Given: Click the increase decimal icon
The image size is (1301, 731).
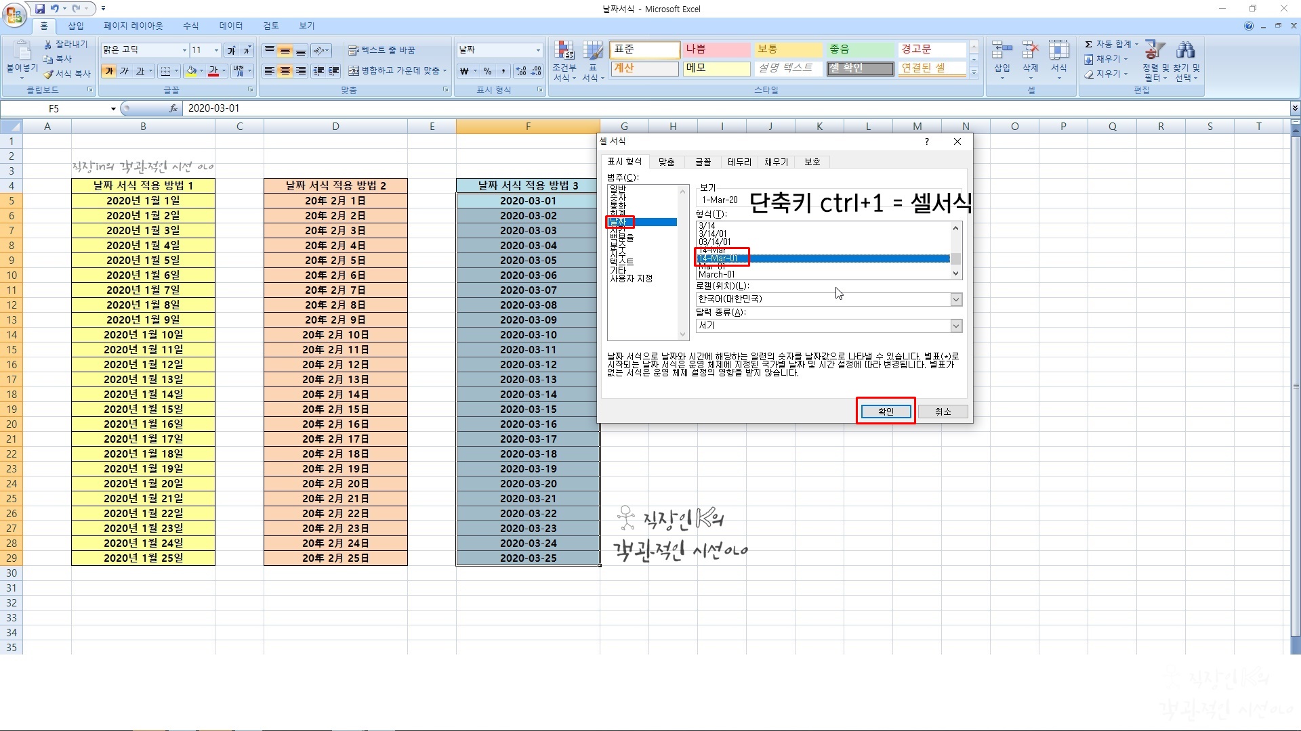Looking at the screenshot, I should coord(520,71).
